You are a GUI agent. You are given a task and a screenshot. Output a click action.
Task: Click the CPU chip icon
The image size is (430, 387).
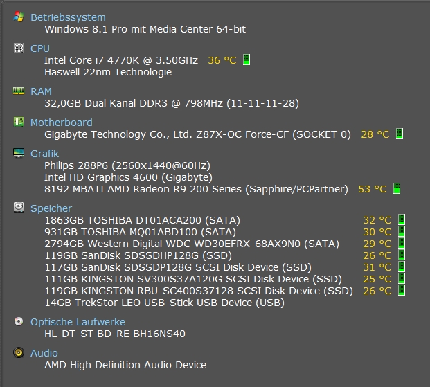coord(19,48)
